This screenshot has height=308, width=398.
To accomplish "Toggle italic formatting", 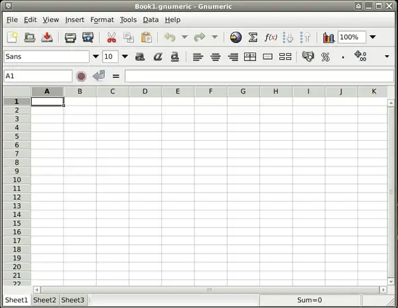I will pos(157,57).
